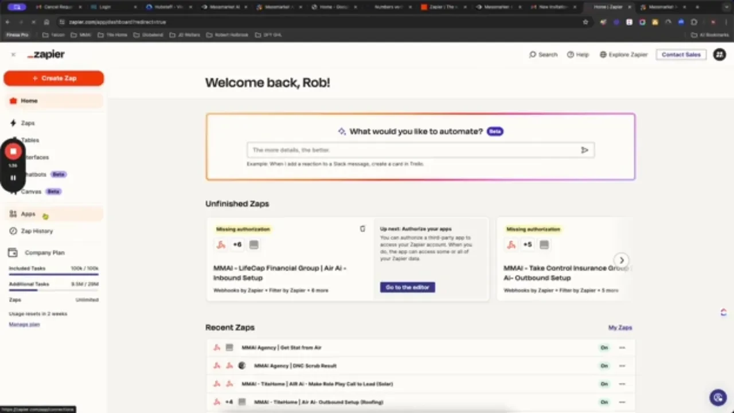Image resolution: width=734 pixels, height=413 pixels.
Task: Open the Home sidebar item
Action: click(x=54, y=100)
